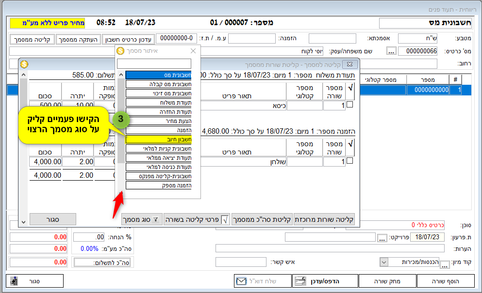Image resolution: width=482 pixels, height=293 pixels.
Task: Select 'חשבונית מס קבלה' from the list
Action: pos(158,84)
